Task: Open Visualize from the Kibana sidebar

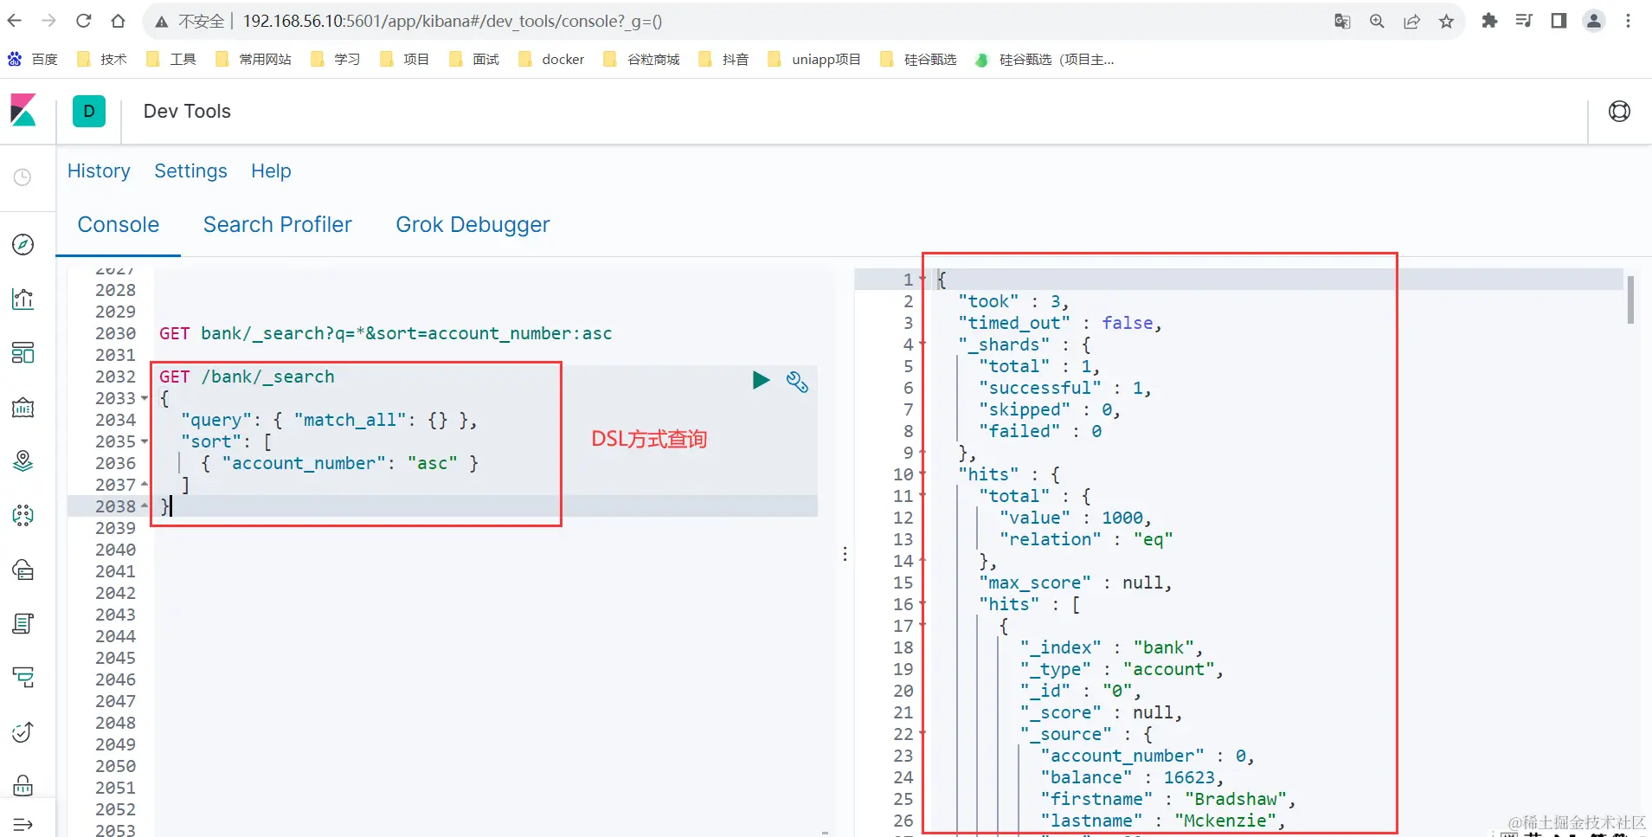Action: (x=23, y=299)
